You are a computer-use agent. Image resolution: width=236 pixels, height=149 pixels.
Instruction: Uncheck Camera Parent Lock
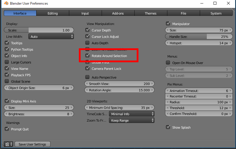(x=87, y=68)
